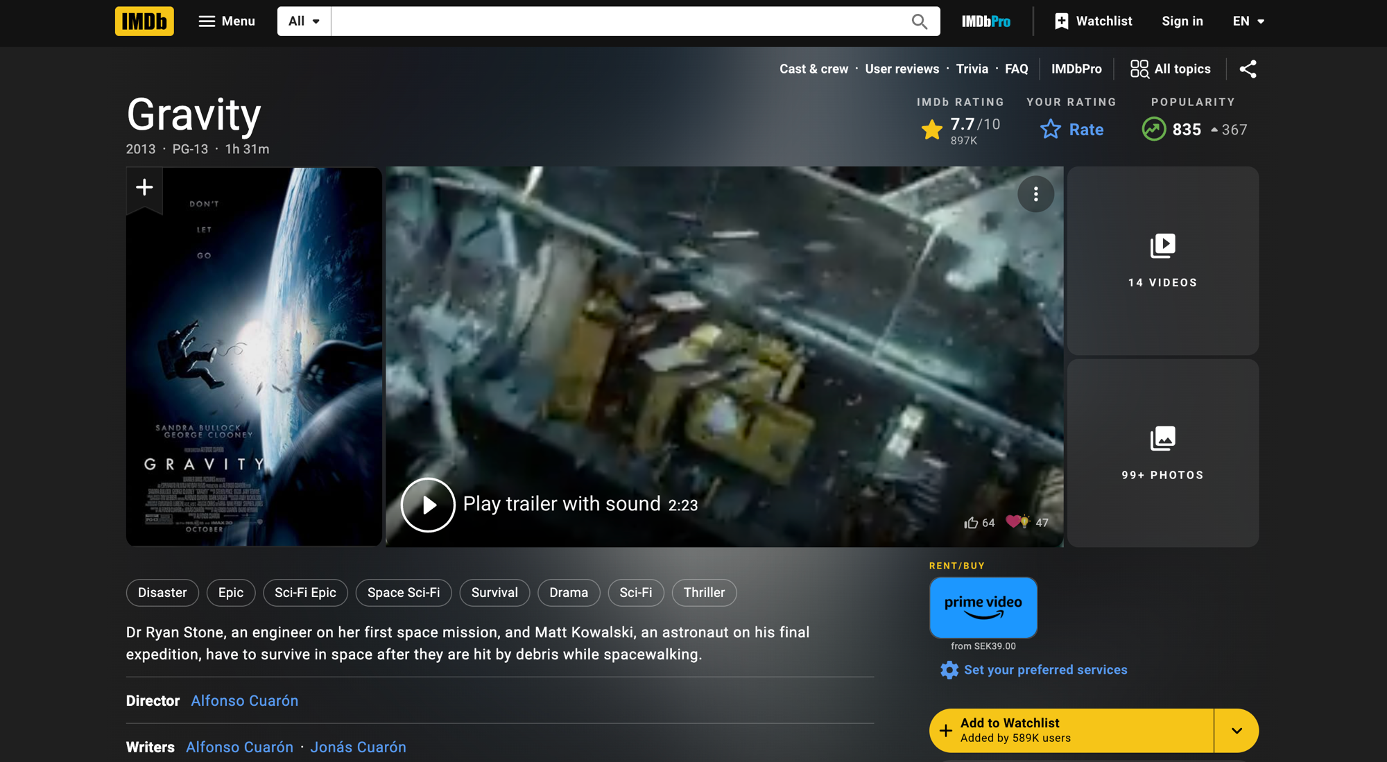The image size is (1387, 762).
Task: Open the All search category dropdown
Action: tap(304, 21)
